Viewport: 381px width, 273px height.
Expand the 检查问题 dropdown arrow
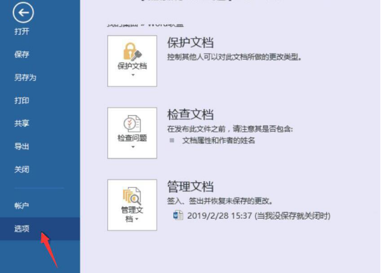pos(133,147)
